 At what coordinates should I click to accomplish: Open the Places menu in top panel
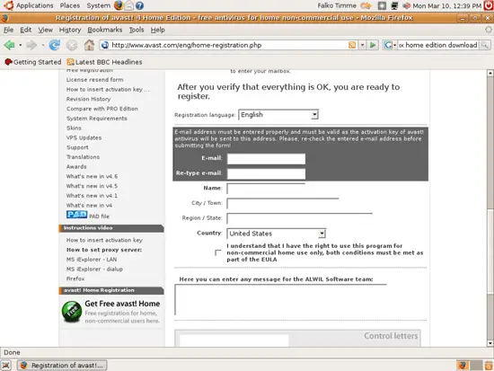click(x=70, y=5)
